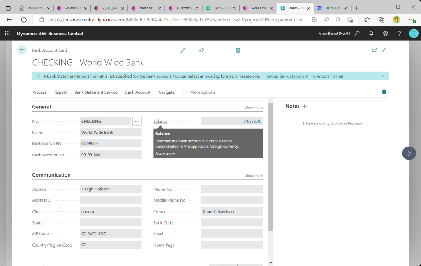Collapse the Communication section header
This screenshot has height=266, width=421.
51,175
